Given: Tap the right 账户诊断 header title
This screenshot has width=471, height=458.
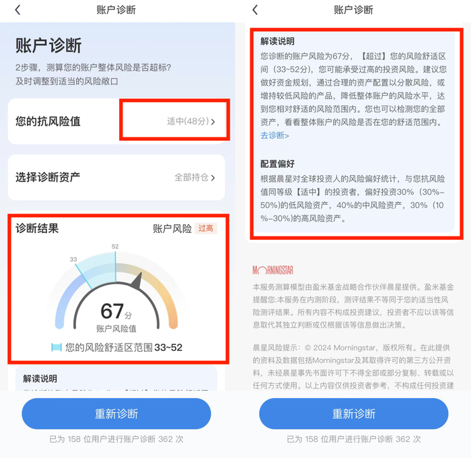Looking at the screenshot, I should tap(353, 10).
